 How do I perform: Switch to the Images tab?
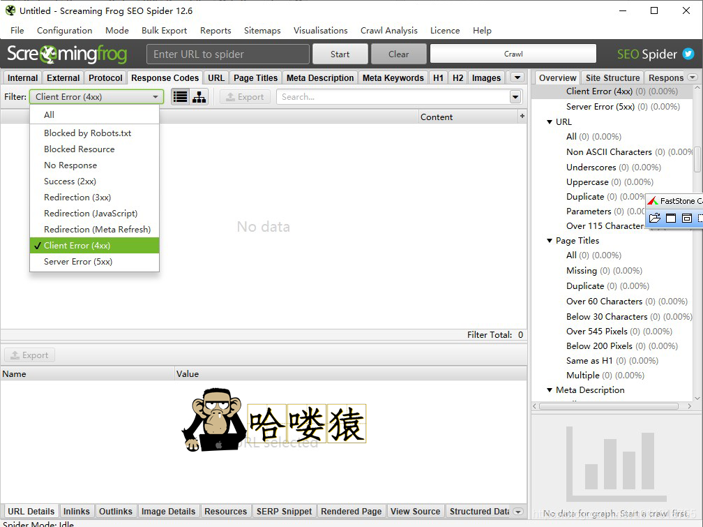[486, 77]
